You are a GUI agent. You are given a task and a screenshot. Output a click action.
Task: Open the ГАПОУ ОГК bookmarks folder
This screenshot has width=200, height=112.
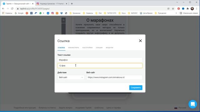tap(110, 13)
